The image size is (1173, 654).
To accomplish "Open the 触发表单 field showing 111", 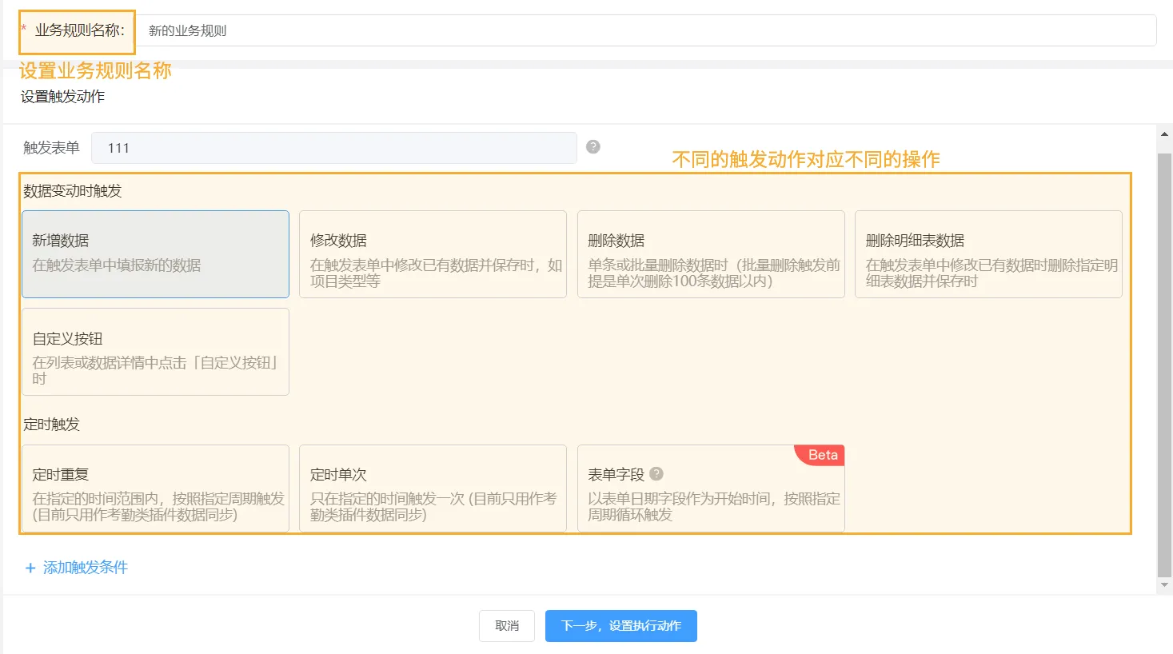I will tap(333, 148).
